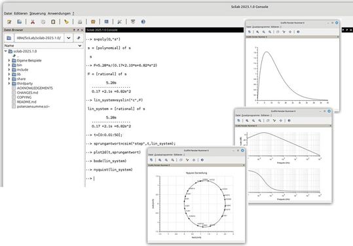
Task: Open the ATOMS module manager icon
Action: pyautogui.click(x=93, y=22)
